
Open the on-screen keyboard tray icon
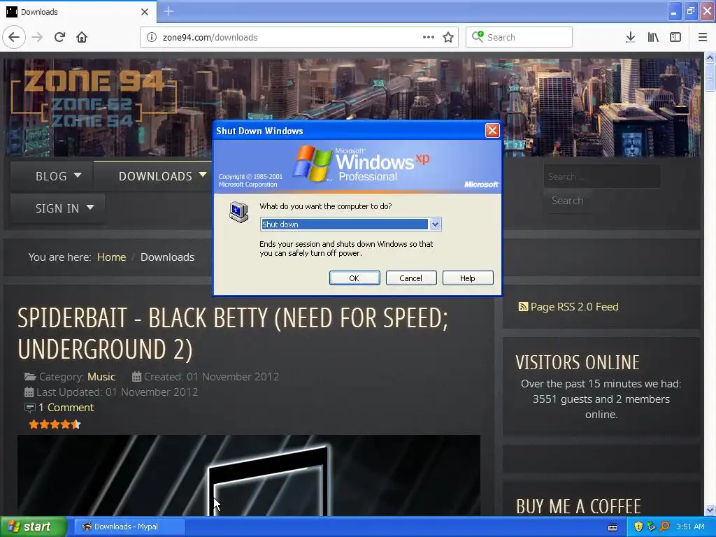pos(613,527)
